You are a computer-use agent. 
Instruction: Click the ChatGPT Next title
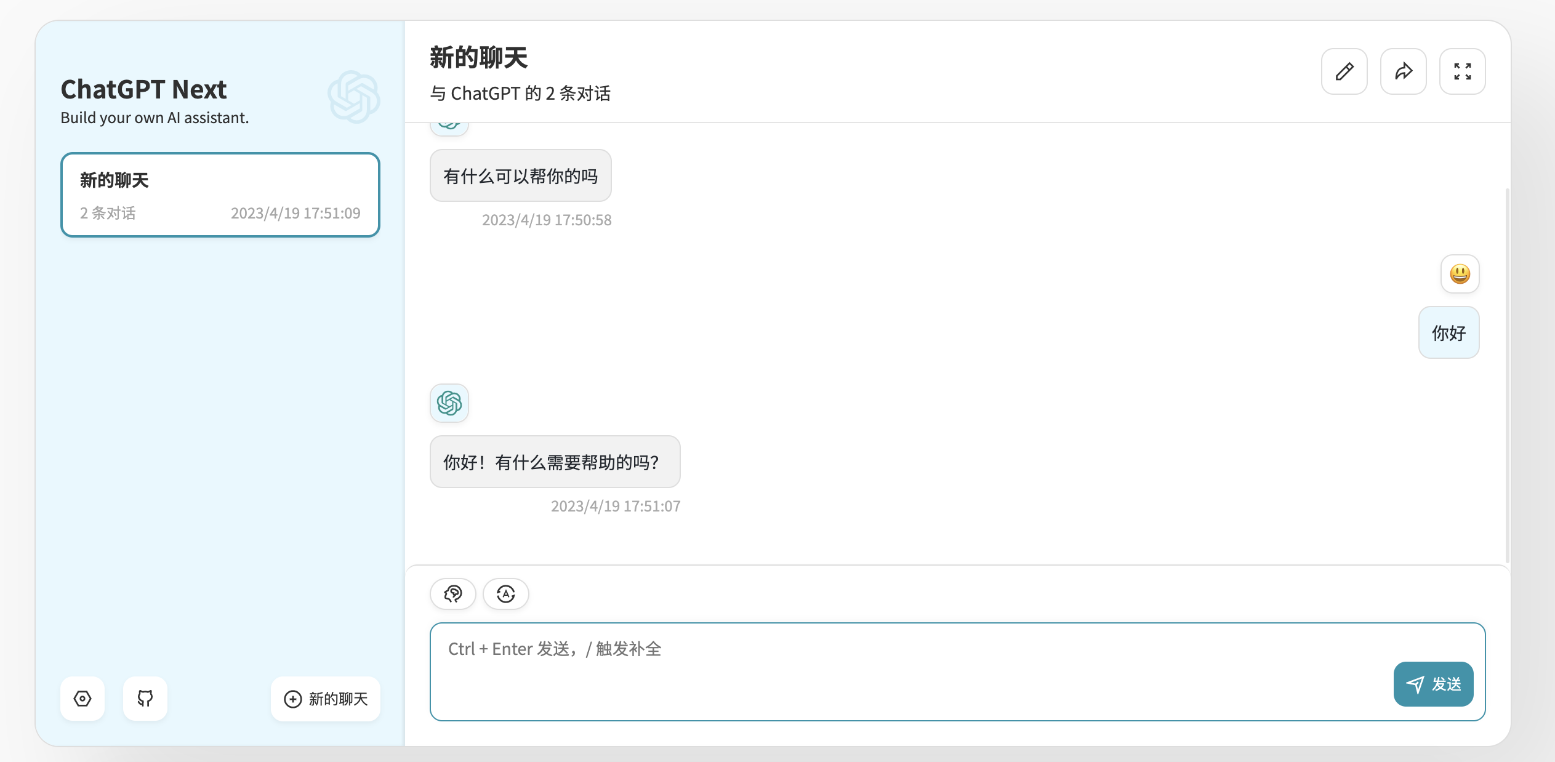(x=143, y=89)
